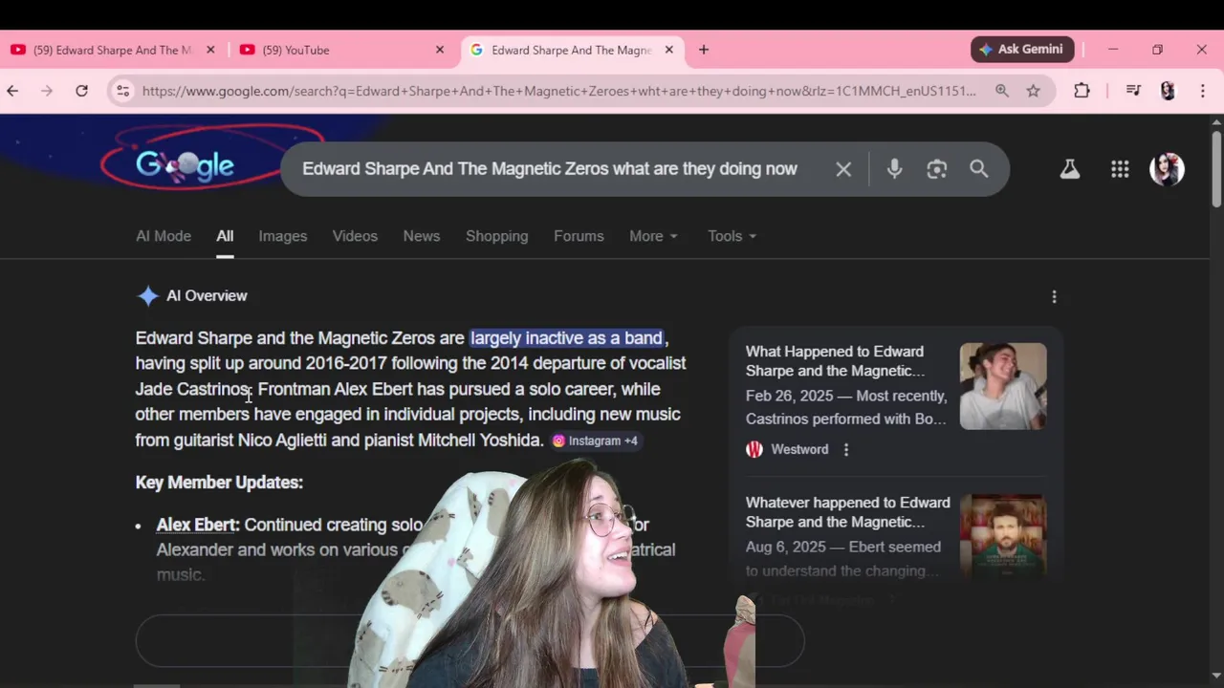
Task: Switch to Shopping results tab
Action: click(x=496, y=236)
